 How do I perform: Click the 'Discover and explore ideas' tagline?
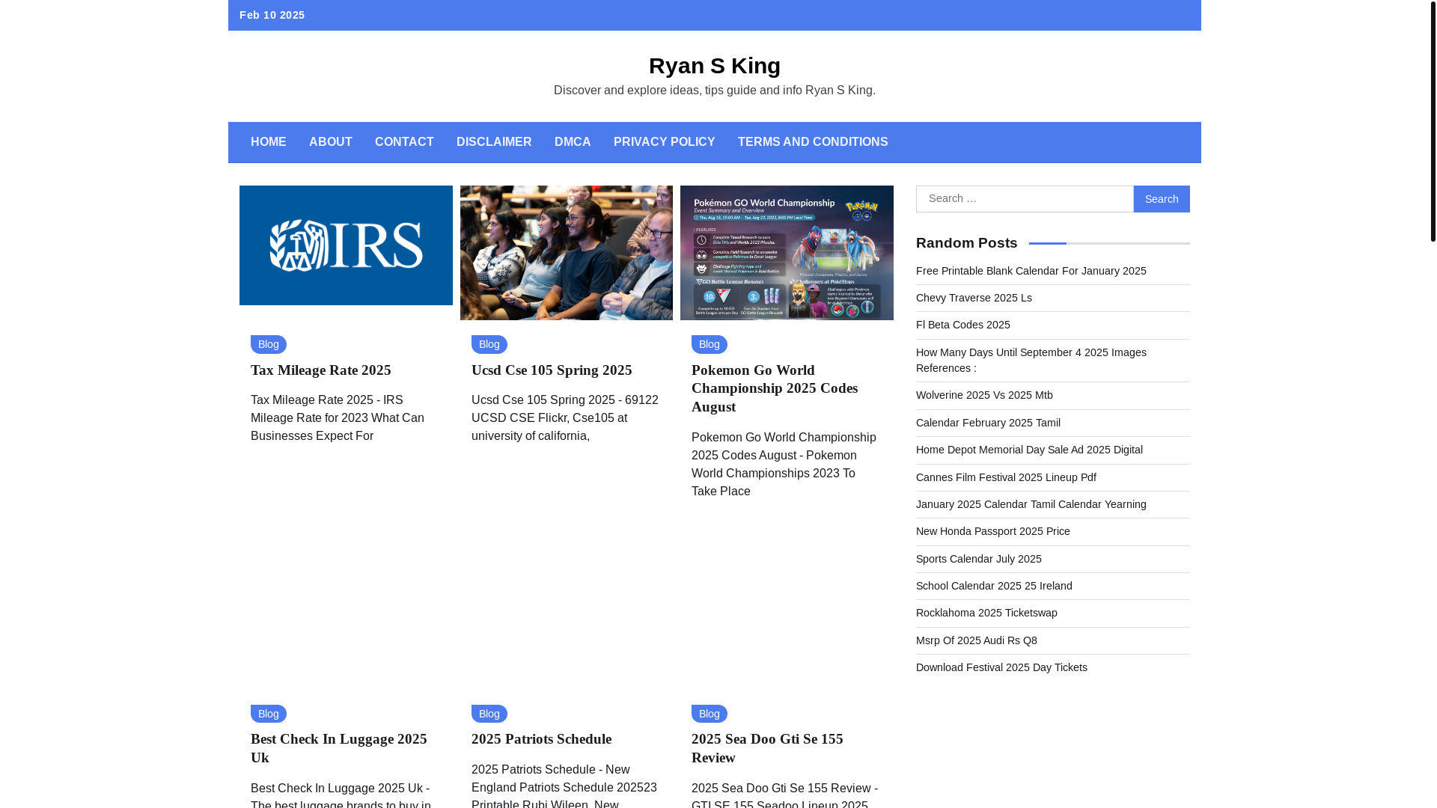(715, 91)
